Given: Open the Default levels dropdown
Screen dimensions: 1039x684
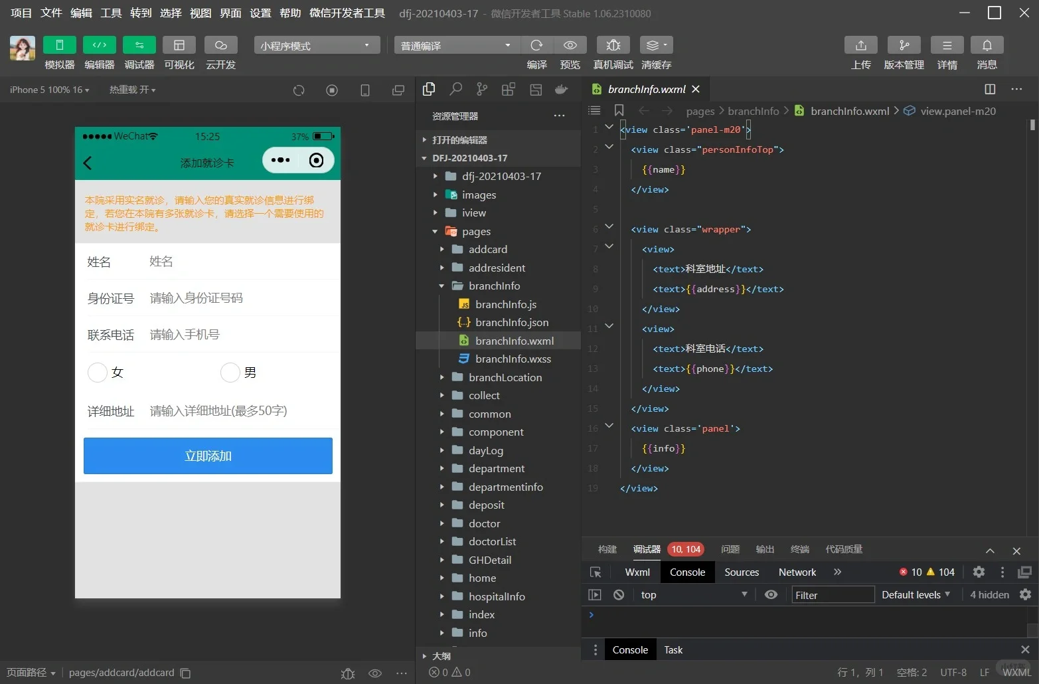Looking at the screenshot, I should [916, 595].
